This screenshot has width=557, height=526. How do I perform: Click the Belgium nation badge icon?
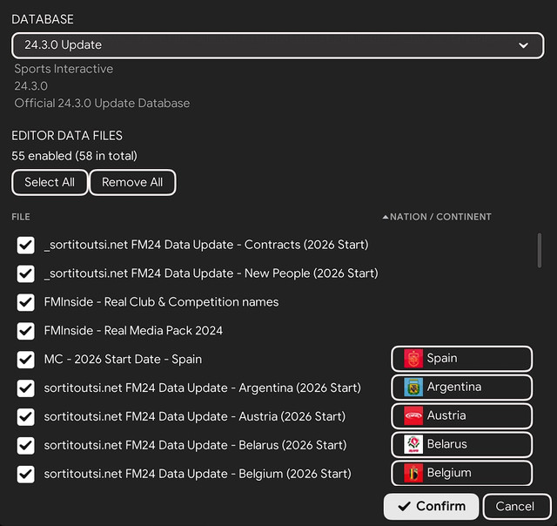click(413, 473)
